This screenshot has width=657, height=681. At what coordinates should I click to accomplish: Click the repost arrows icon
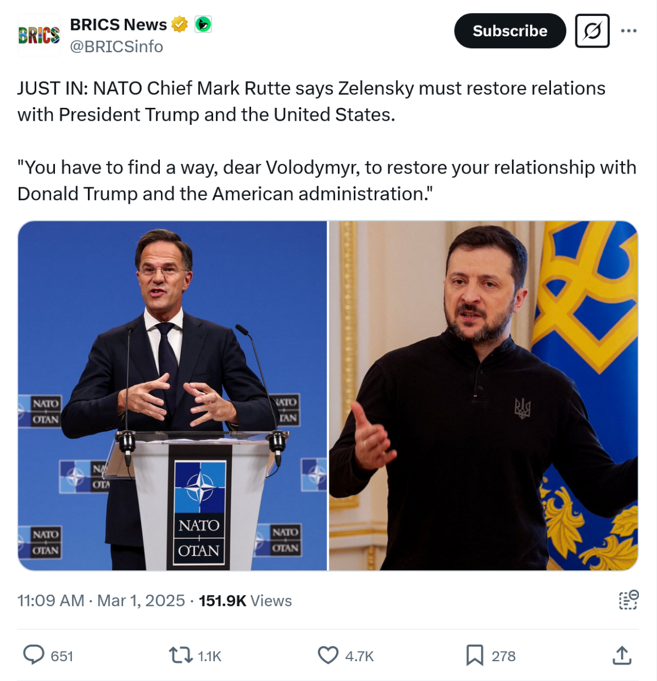(180, 655)
